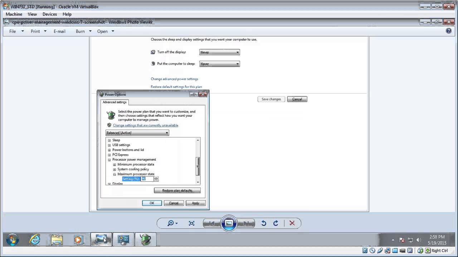Click Cancel beside Save changes
The height and width of the screenshot is (257, 458).
click(x=297, y=99)
